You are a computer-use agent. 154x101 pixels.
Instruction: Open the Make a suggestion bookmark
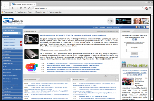(54, 12)
